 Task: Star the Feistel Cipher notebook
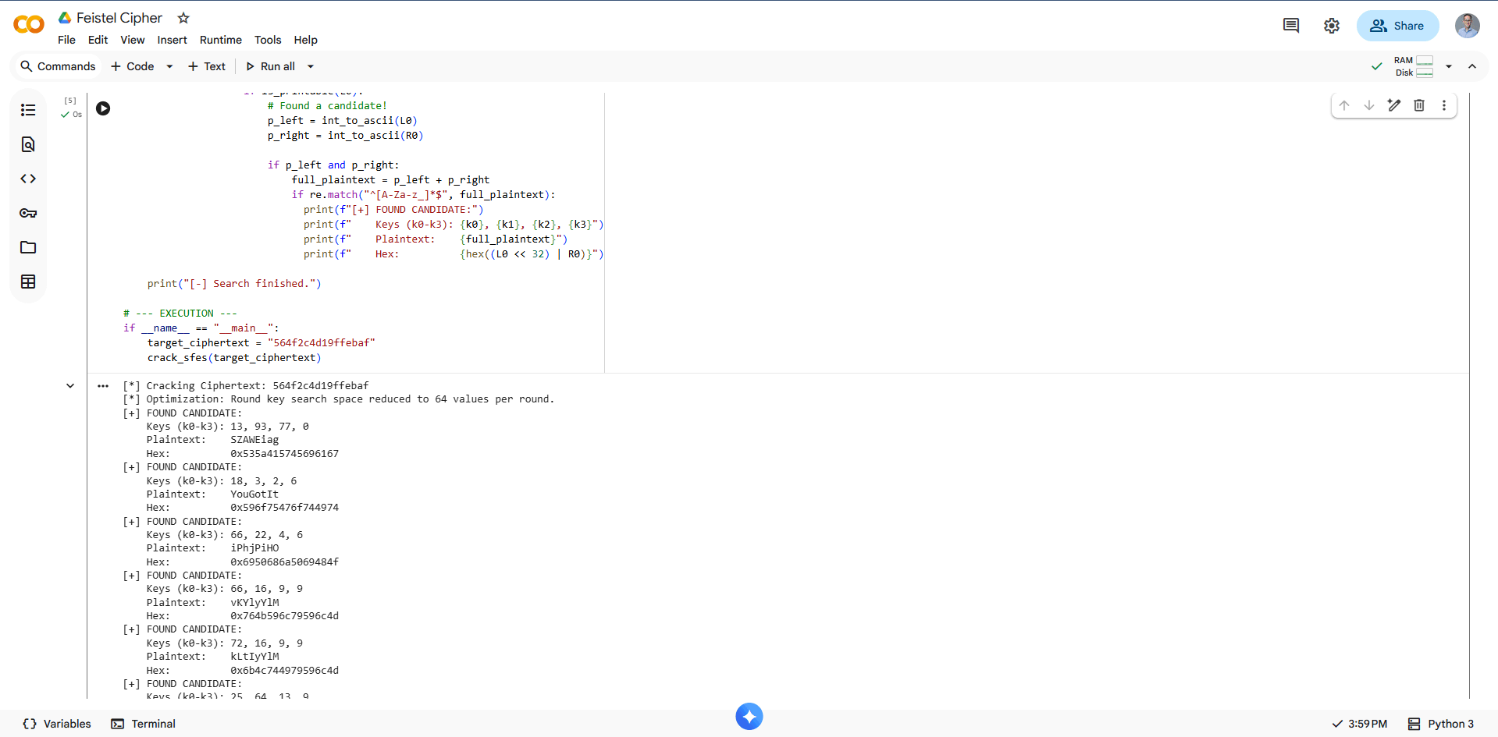(183, 18)
